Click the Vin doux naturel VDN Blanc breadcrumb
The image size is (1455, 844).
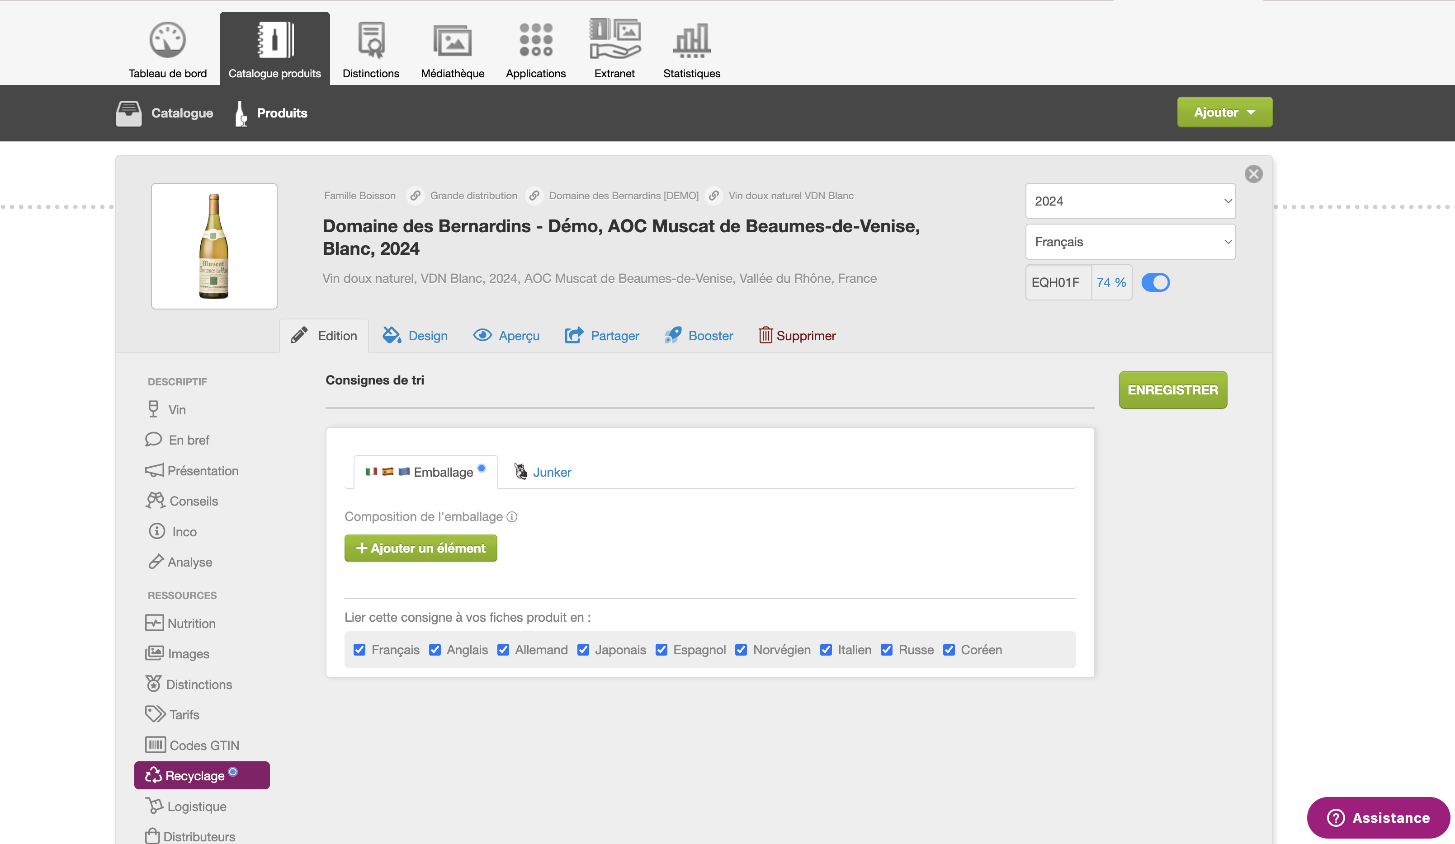790,196
